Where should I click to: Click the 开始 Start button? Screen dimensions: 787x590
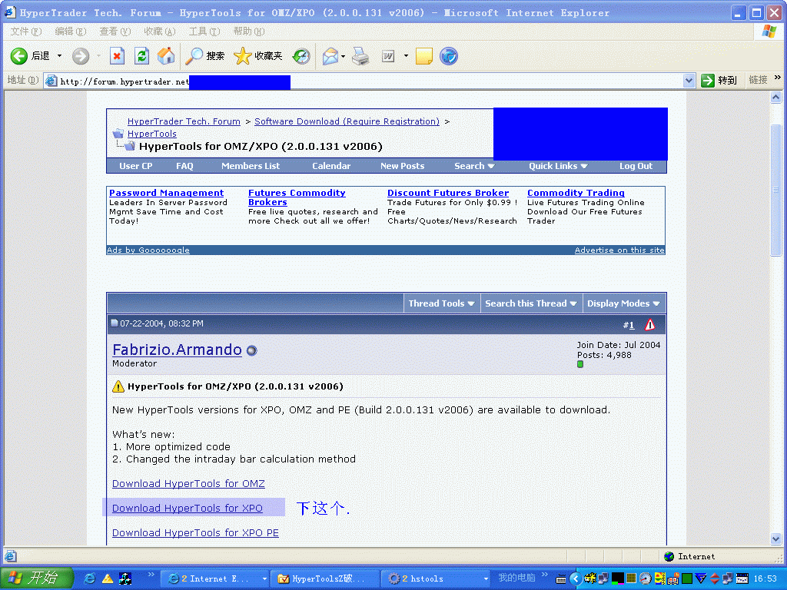[35, 578]
